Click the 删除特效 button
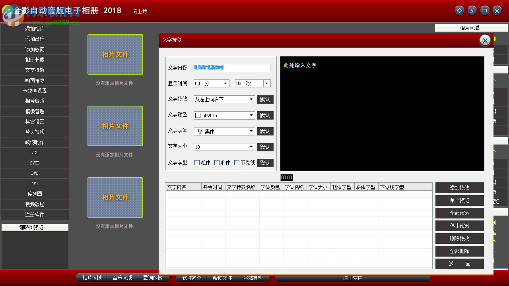 pos(459,238)
